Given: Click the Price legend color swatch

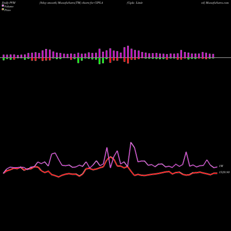Looking at the screenshot, I should tap(3, 10).
